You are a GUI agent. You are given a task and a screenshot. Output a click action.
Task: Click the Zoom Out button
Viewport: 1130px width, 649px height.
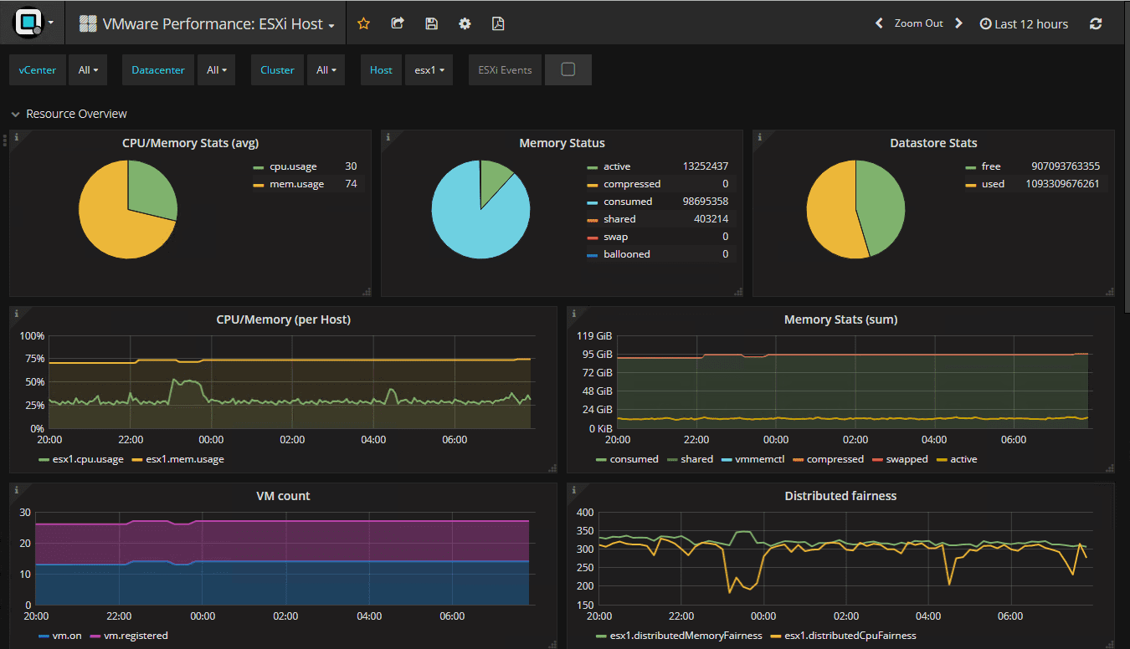(x=917, y=23)
